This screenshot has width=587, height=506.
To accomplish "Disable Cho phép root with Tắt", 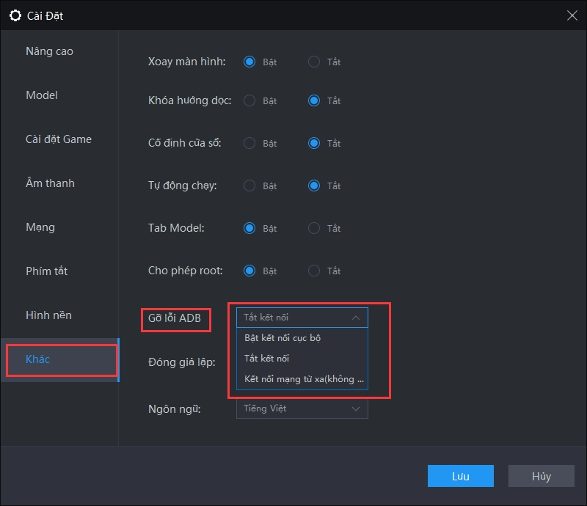I will [x=314, y=271].
